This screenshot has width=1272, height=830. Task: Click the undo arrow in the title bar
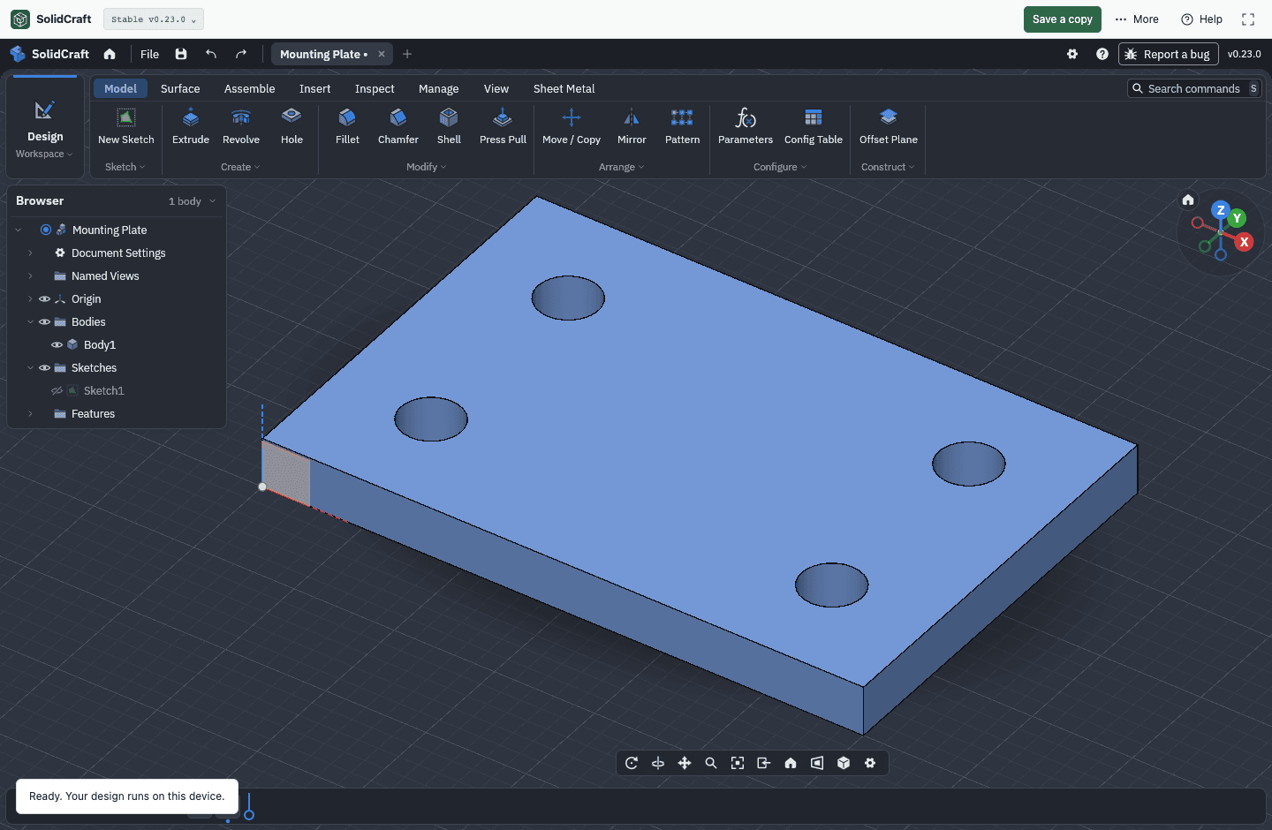click(x=211, y=54)
